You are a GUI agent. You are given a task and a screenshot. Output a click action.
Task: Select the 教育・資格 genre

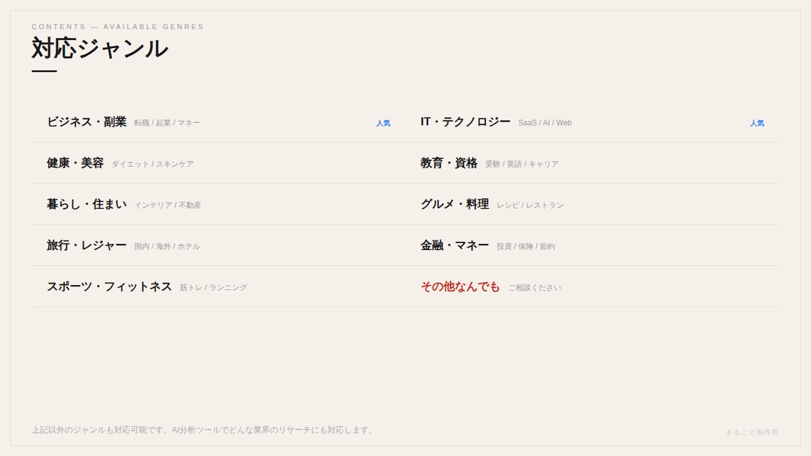point(449,163)
